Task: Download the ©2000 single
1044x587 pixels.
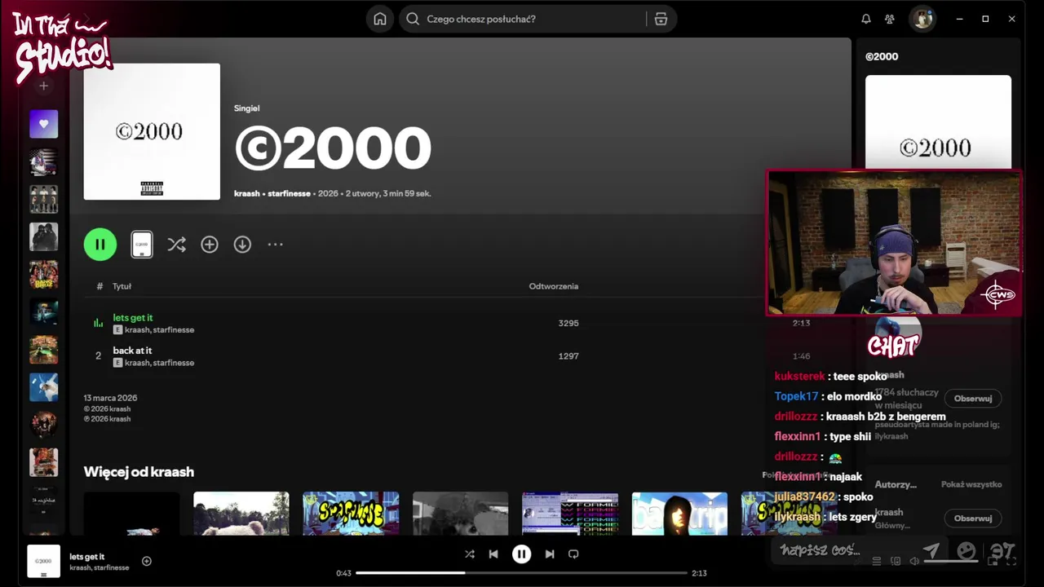Action: pyautogui.click(x=242, y=244)
